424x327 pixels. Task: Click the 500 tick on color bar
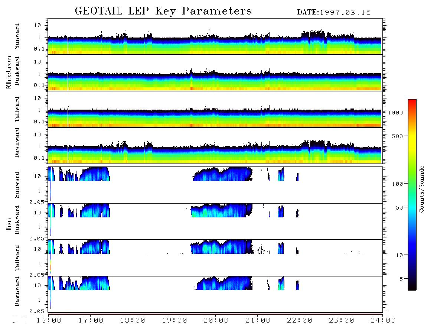click(x=397, y=136)
